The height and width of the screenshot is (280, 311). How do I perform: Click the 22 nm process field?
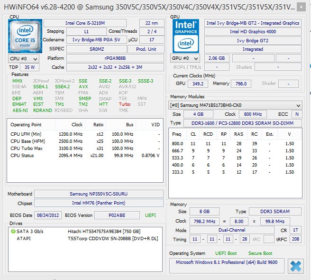point(152,23)
